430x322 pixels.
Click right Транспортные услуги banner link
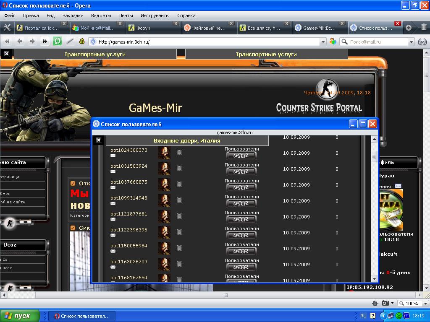(x=266, y=54)
